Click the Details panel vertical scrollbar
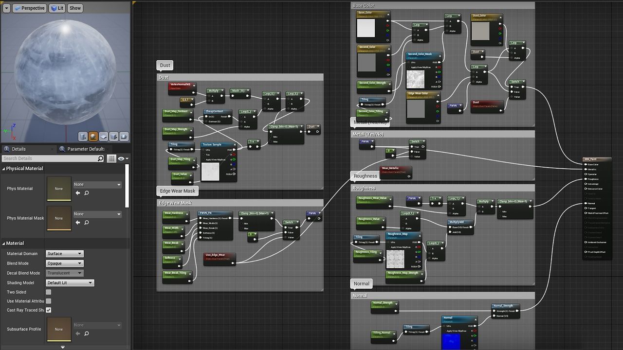 pyautogui.click(x=128, y=185)
